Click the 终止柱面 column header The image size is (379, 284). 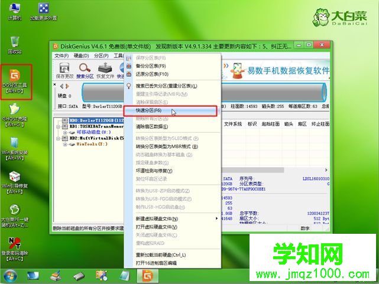coord(320,124)
